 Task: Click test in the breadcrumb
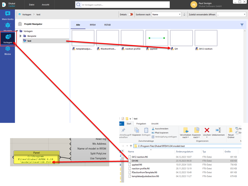click(x=39, y=14)
